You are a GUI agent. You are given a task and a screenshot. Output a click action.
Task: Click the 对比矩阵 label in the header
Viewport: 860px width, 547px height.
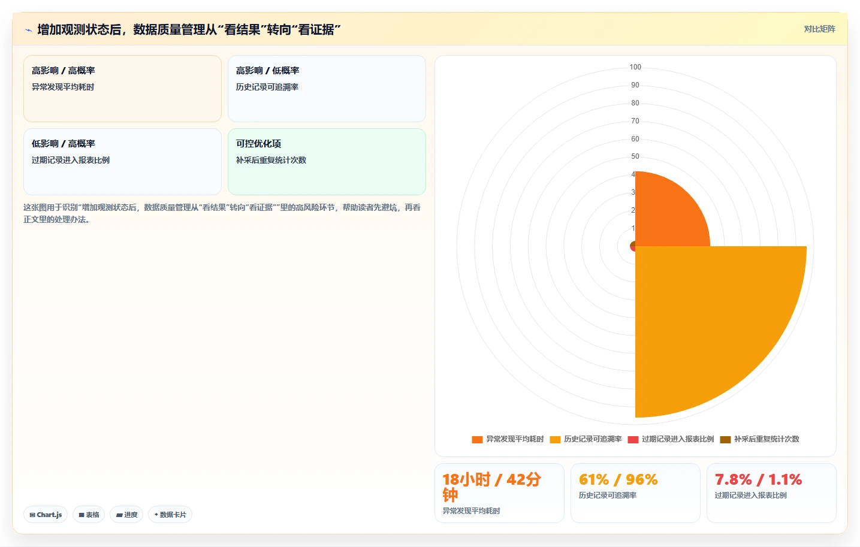(x=819, y=29)
